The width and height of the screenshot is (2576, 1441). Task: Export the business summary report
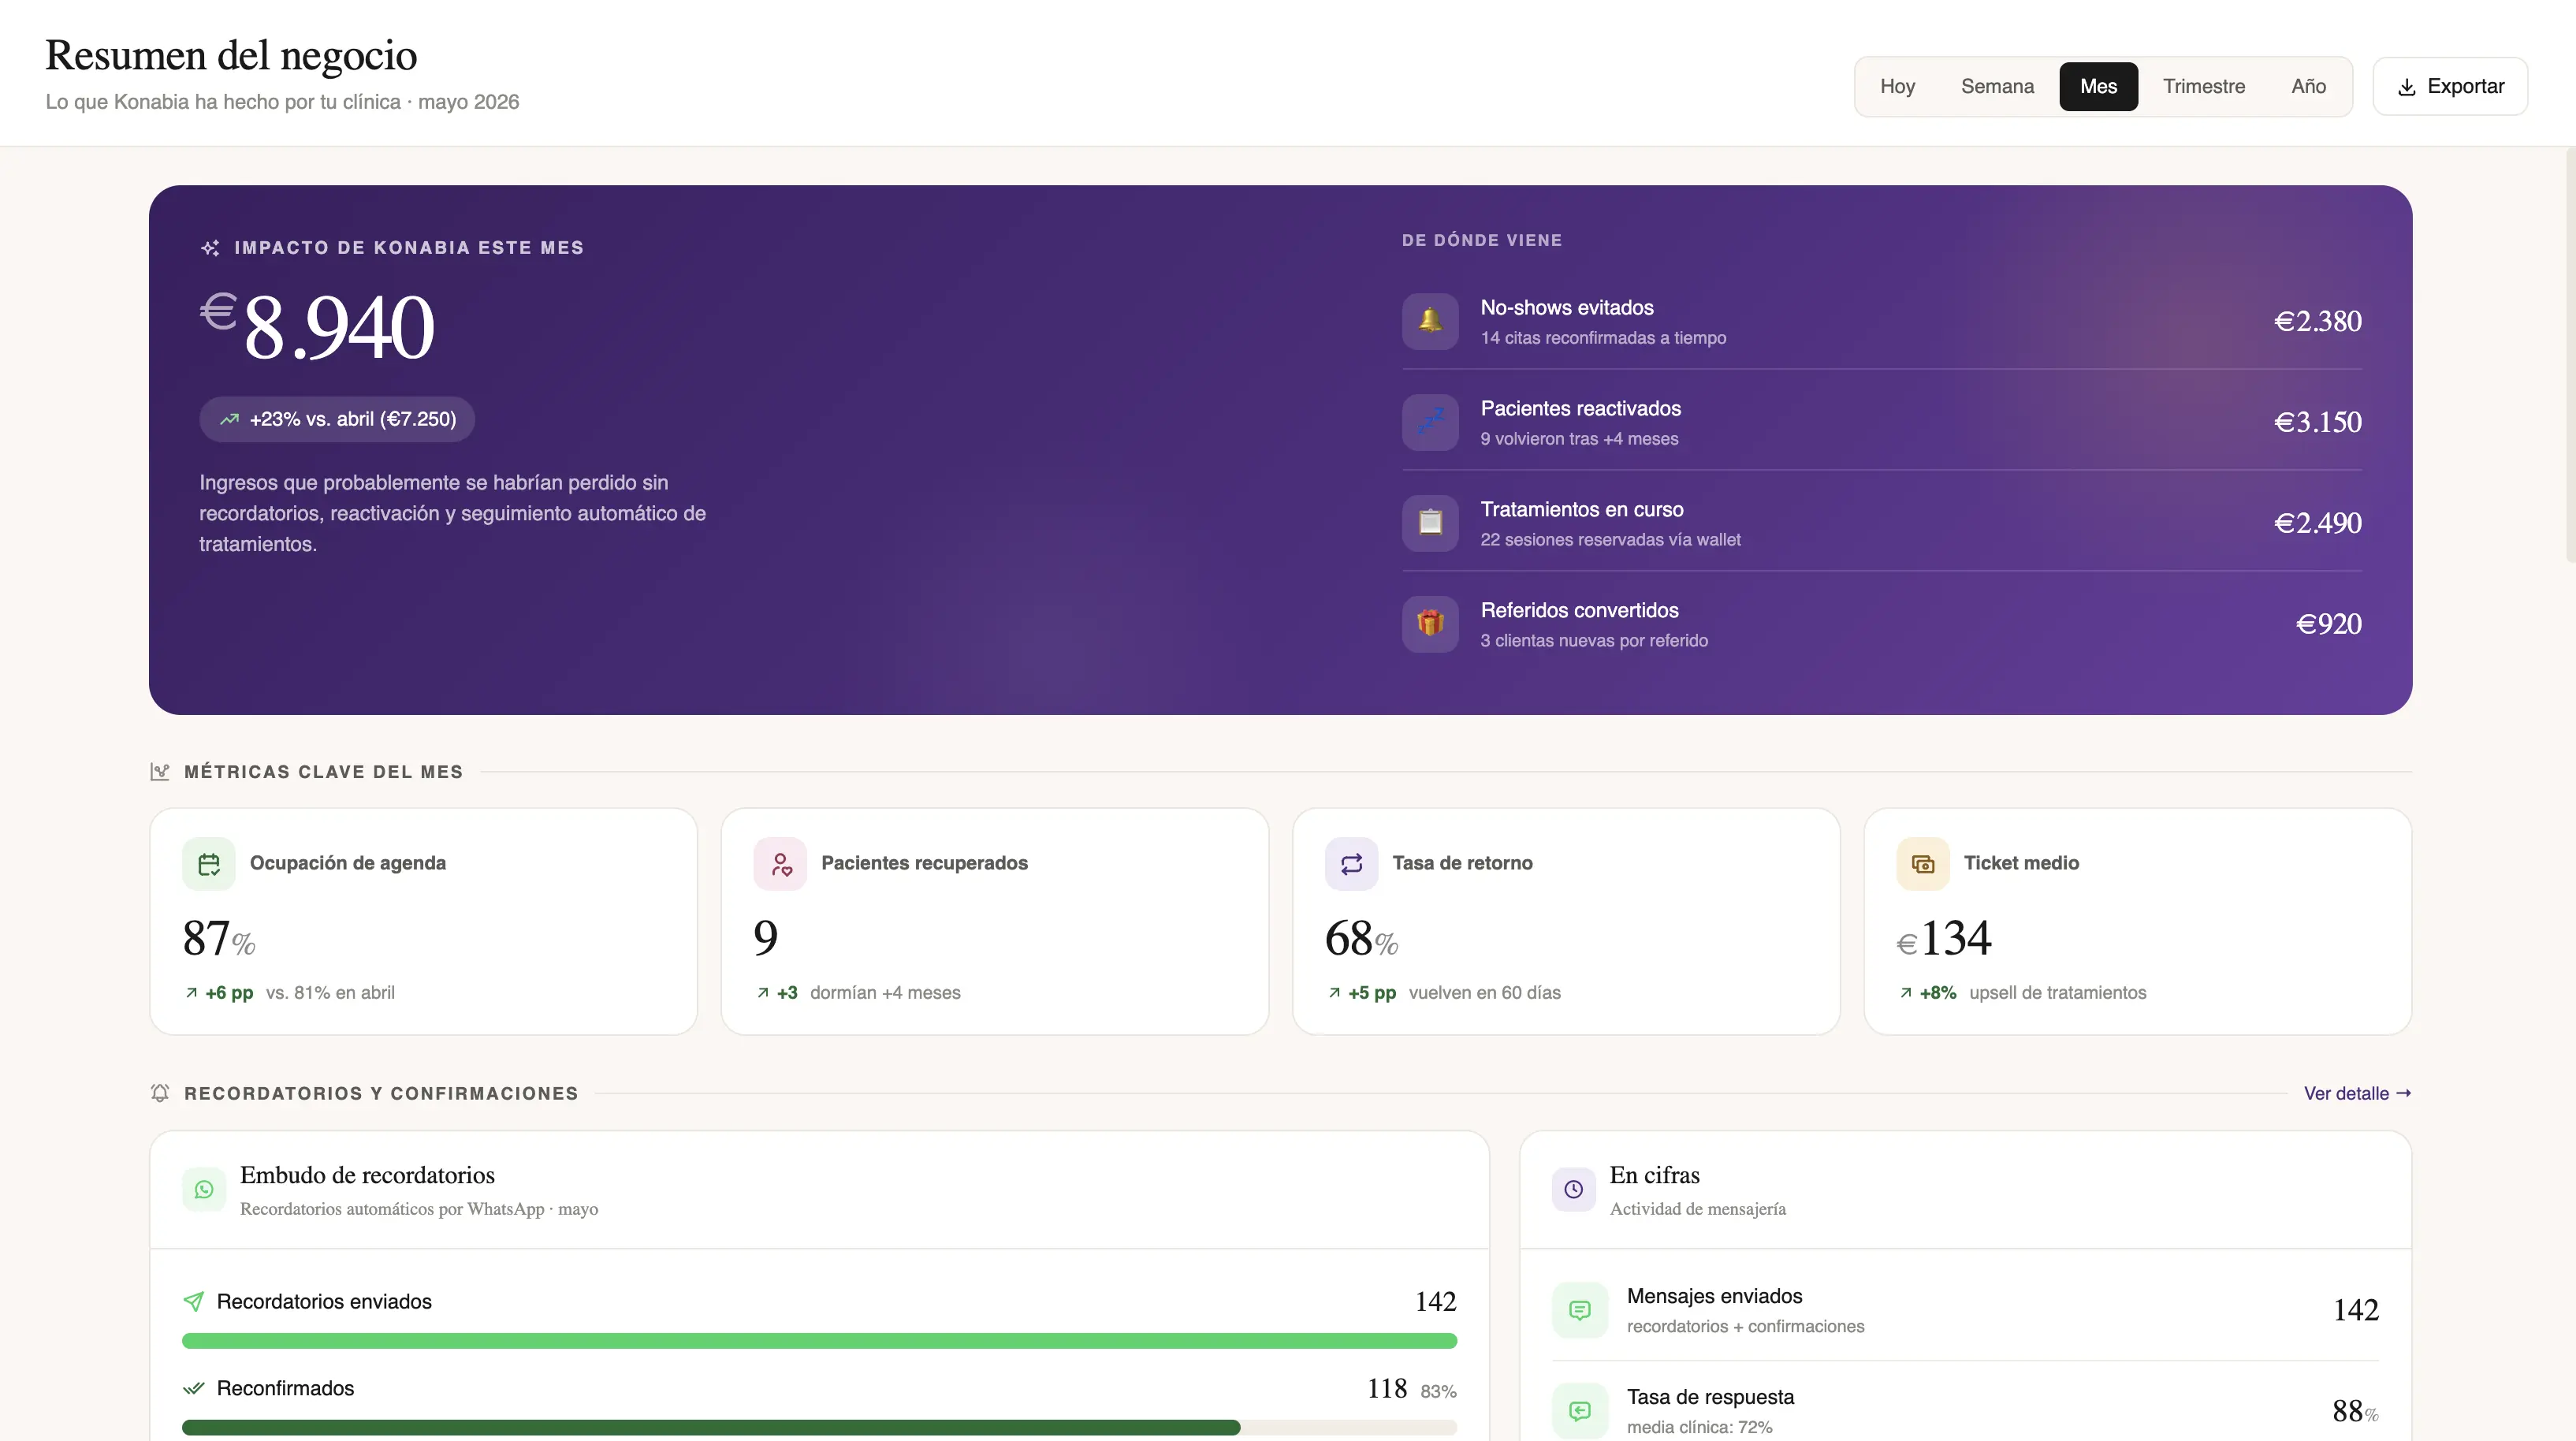tap(2450, 86)
